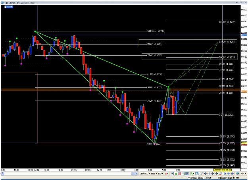
Task: Click the second horizontal-line zoom icon
Action: pyautogui.click(x=216, y=174)
